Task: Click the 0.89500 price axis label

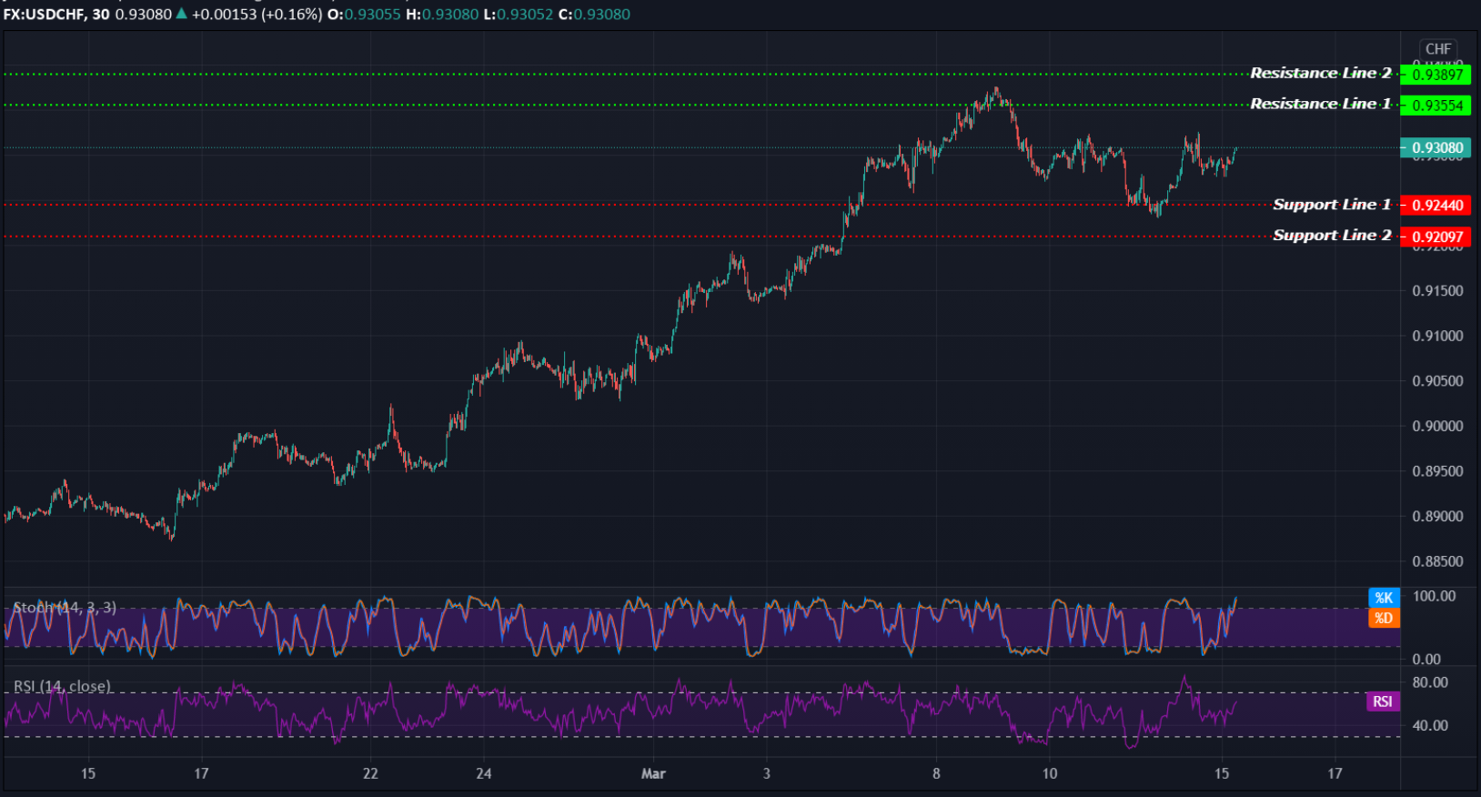Action: coord(1437,471)
